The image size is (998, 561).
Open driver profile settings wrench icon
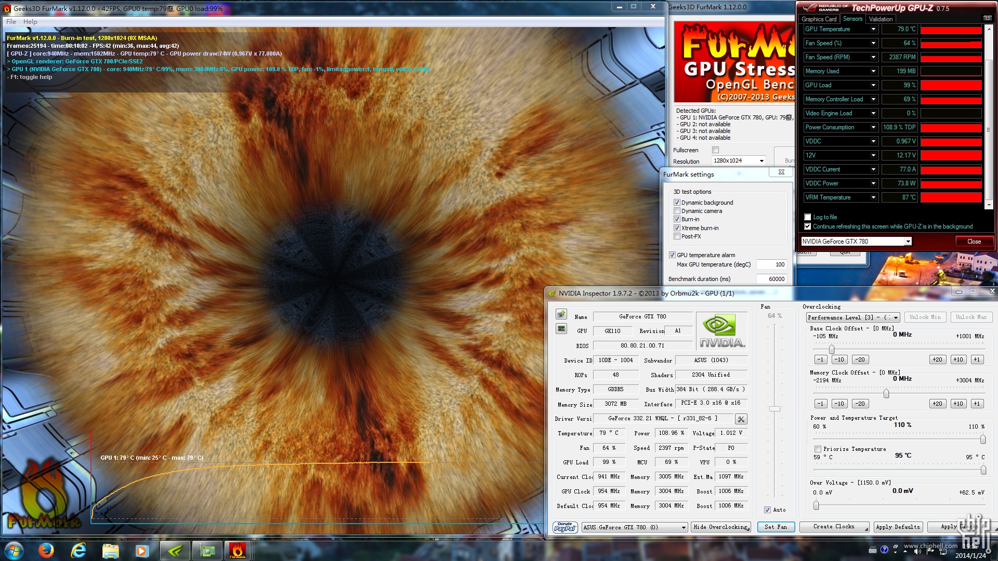[741, 419]
